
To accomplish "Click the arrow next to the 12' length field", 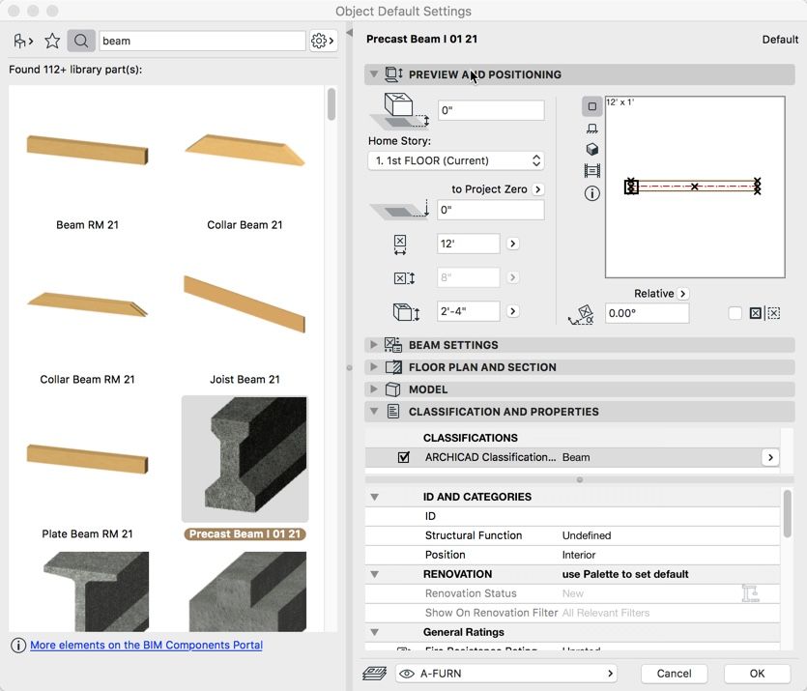I will pyautogui.click(x=512, y=244).
